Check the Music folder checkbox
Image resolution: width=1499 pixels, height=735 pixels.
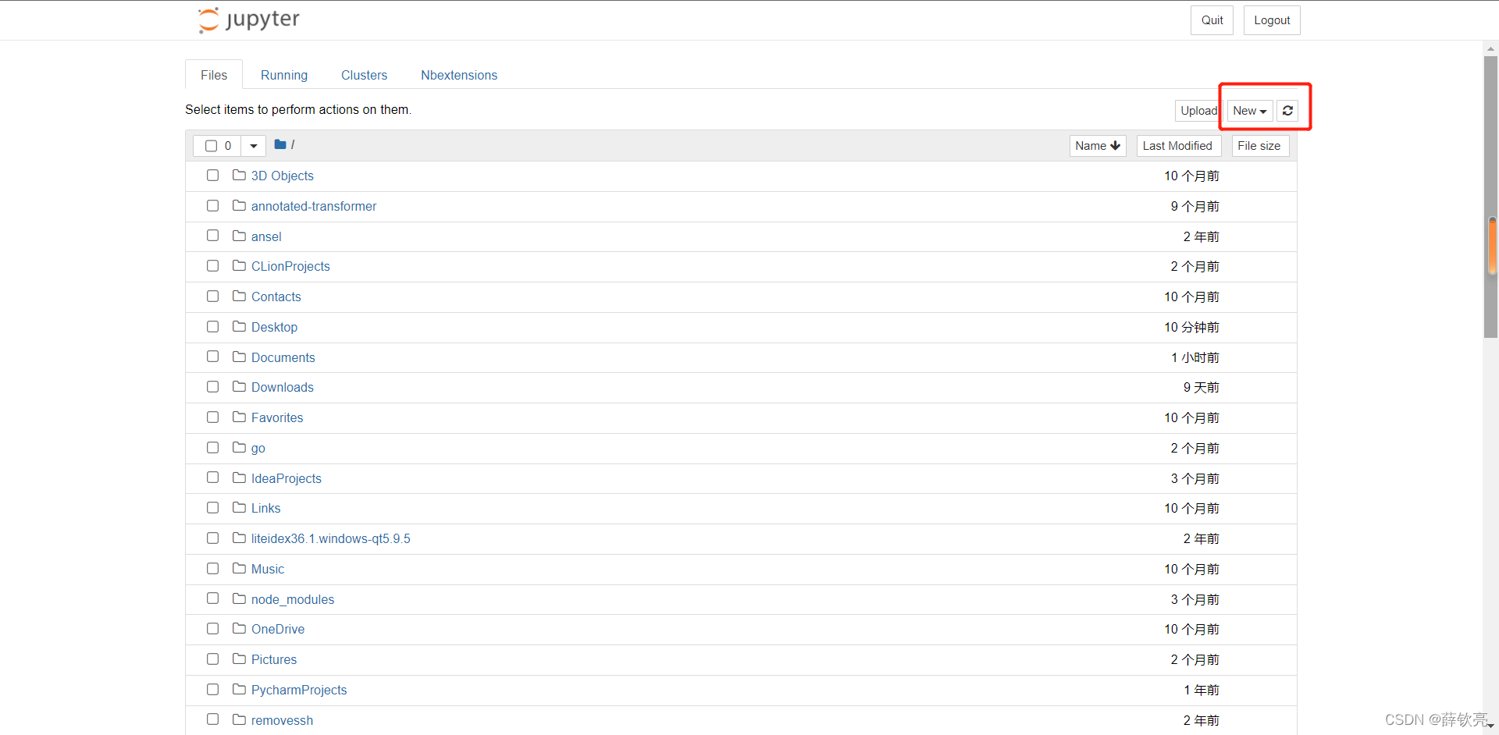point(212,569)
